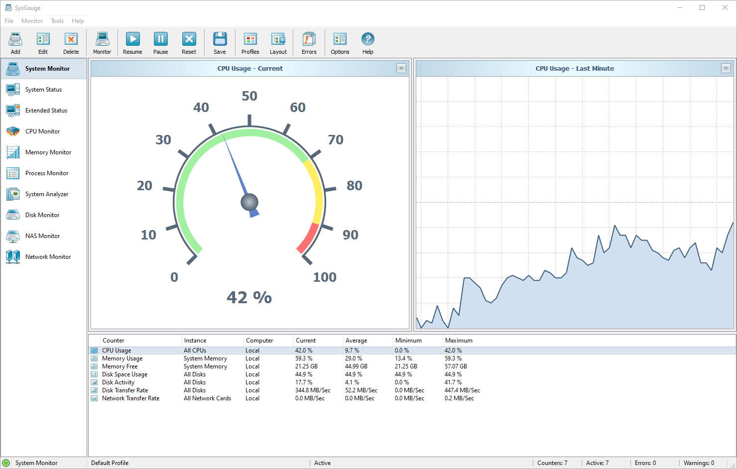Open the Tools menu

click(x=57, y=21)
